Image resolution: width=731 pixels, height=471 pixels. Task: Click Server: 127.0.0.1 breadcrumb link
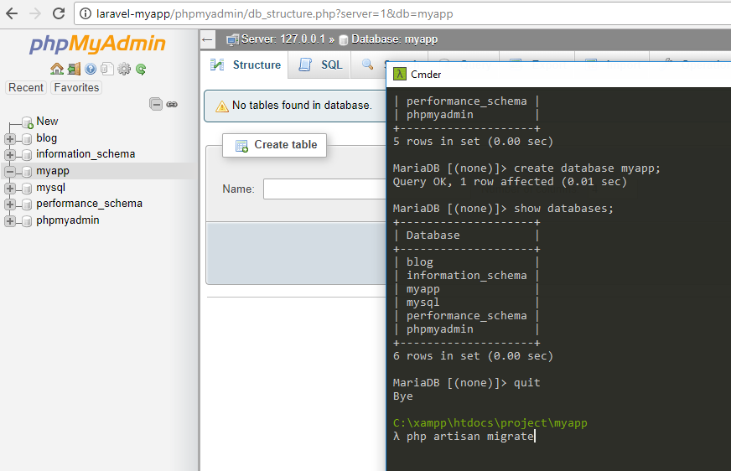[283, 39]
